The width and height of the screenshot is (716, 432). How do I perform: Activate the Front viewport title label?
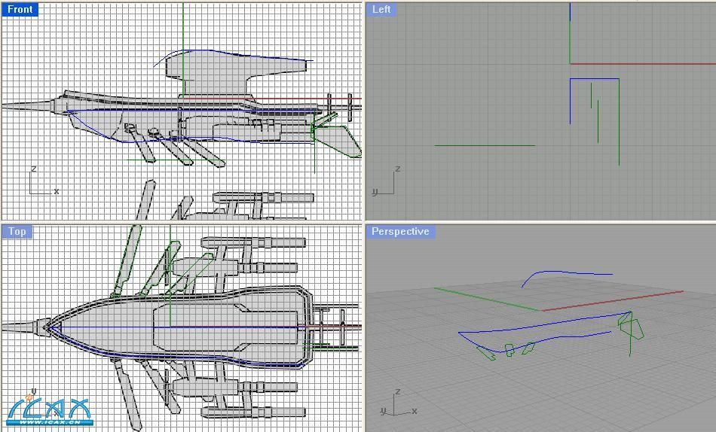(x=20, y=10)
